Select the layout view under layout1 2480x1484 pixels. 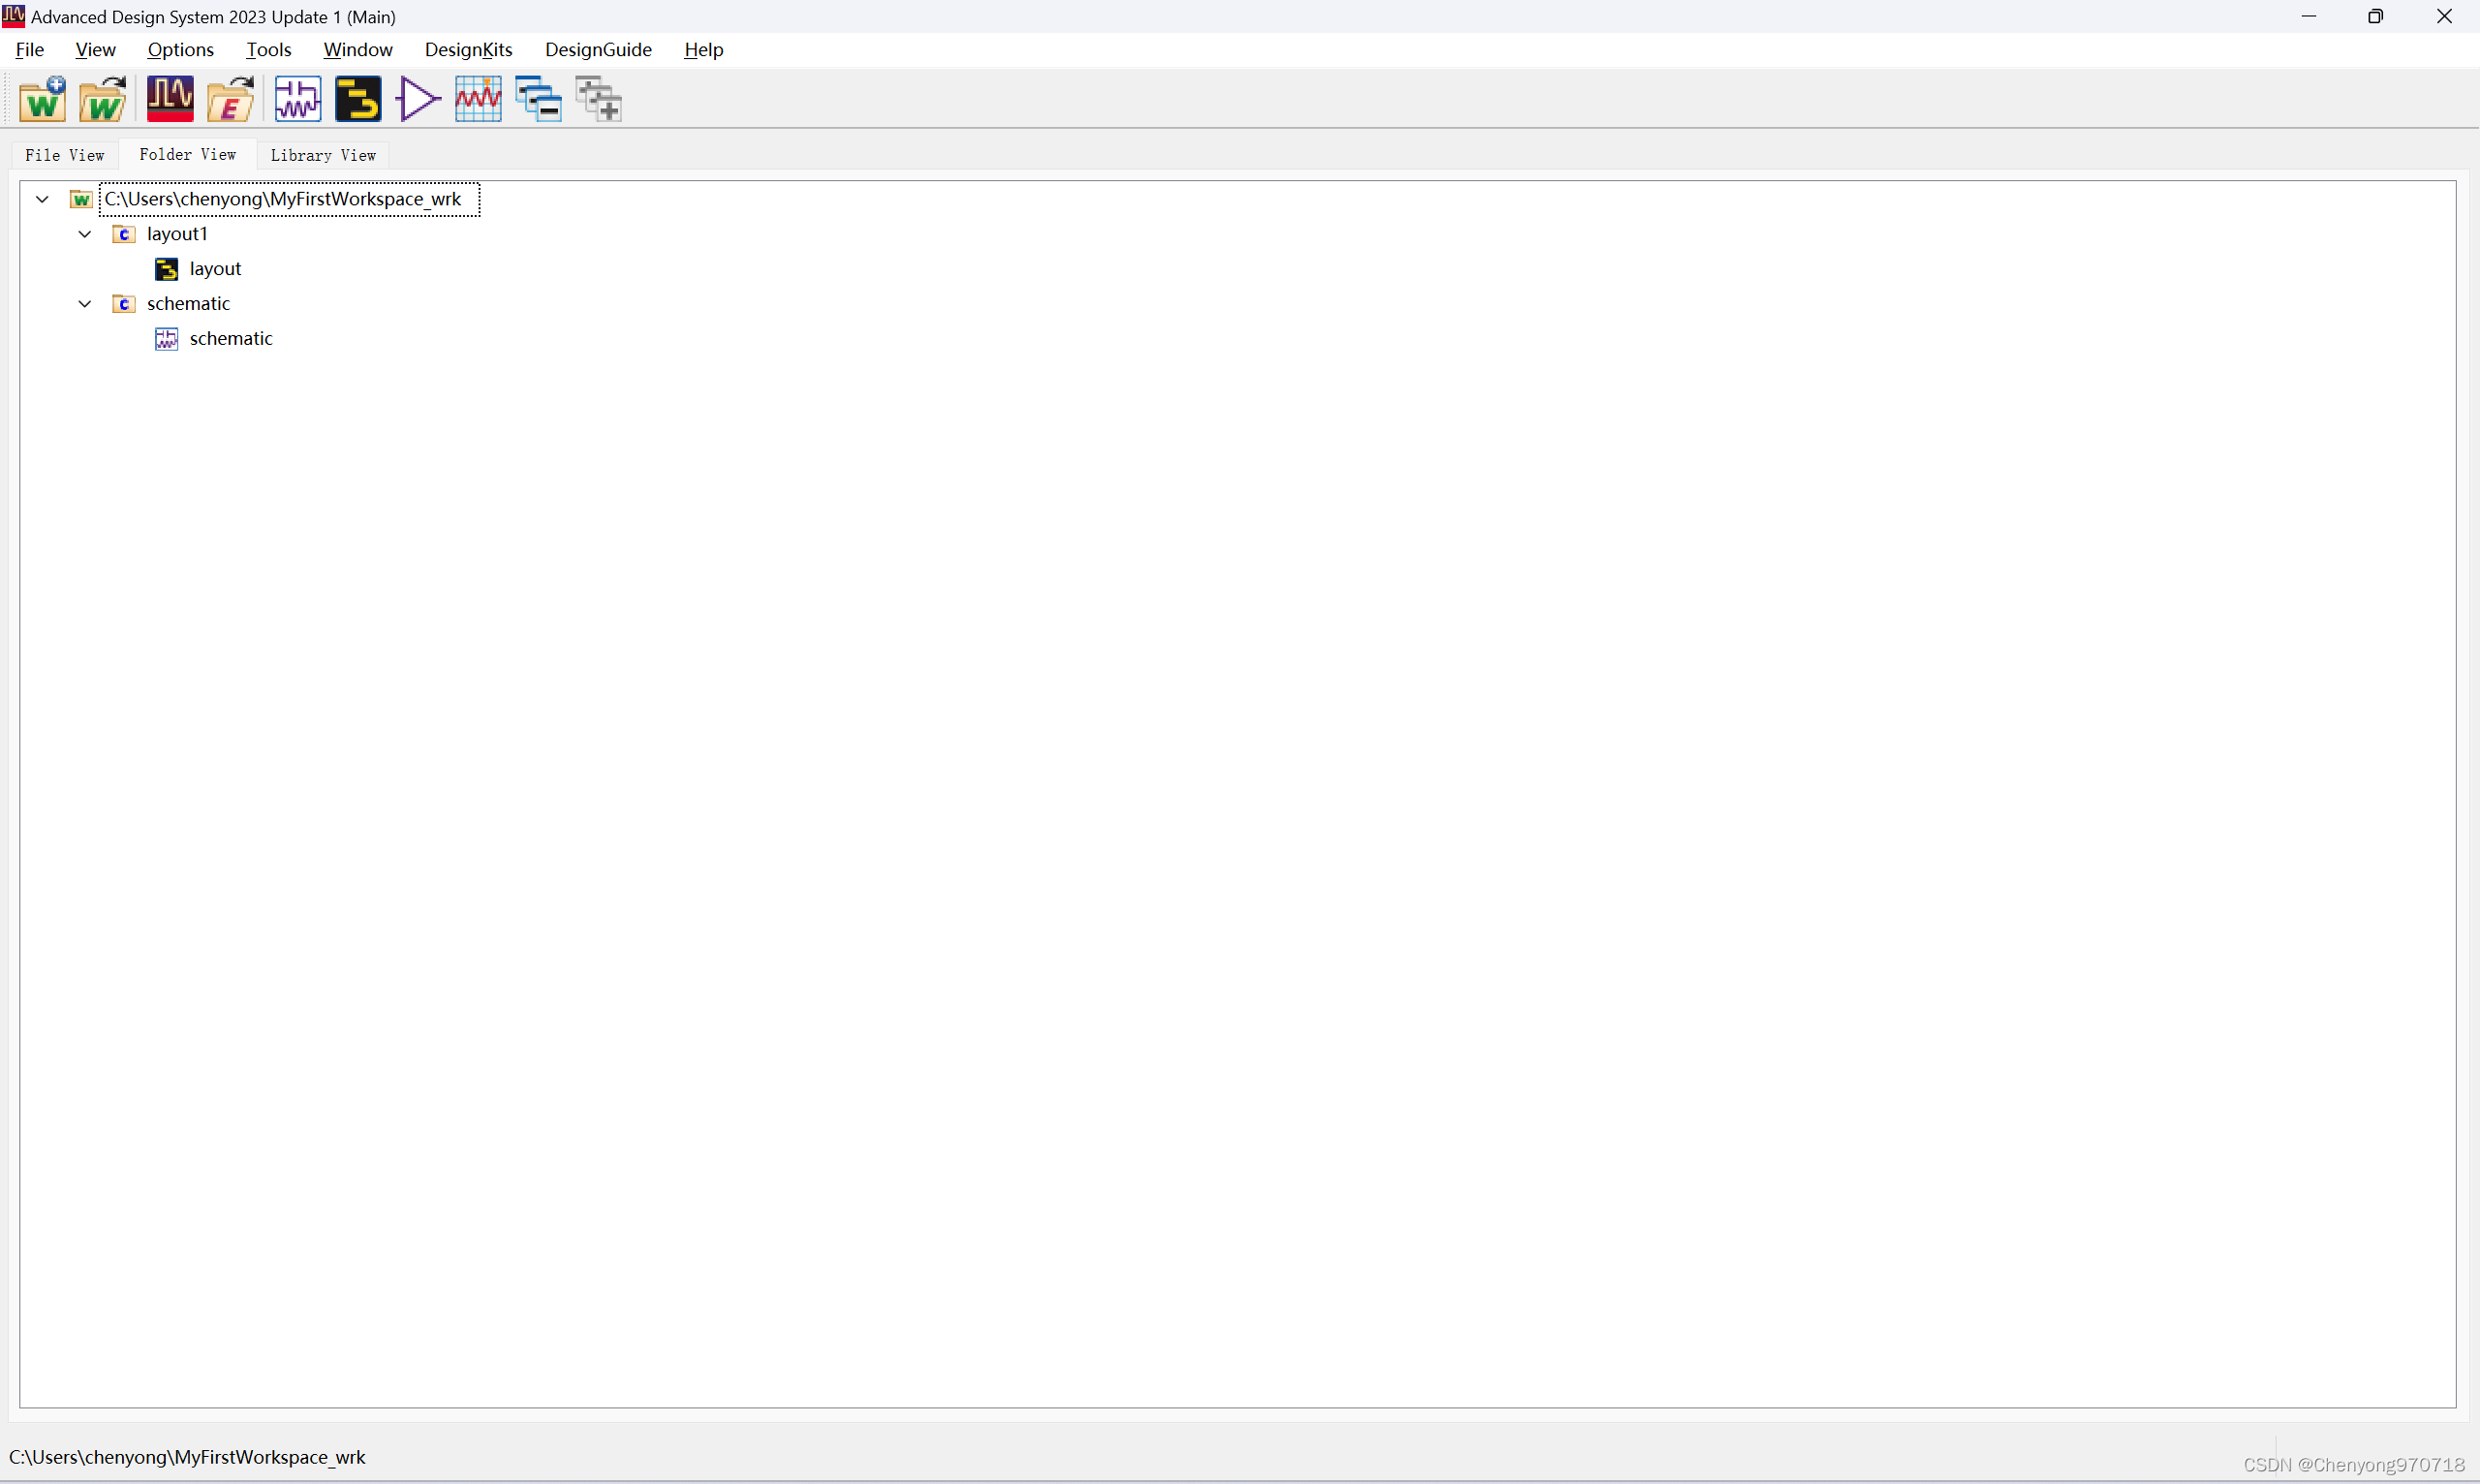click(x=216, y=268)
